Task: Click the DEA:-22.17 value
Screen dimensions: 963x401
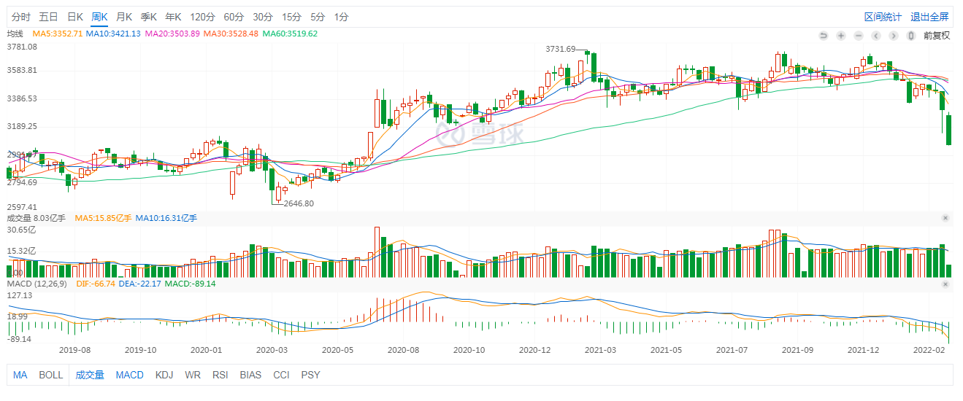Action: point(140,283)
